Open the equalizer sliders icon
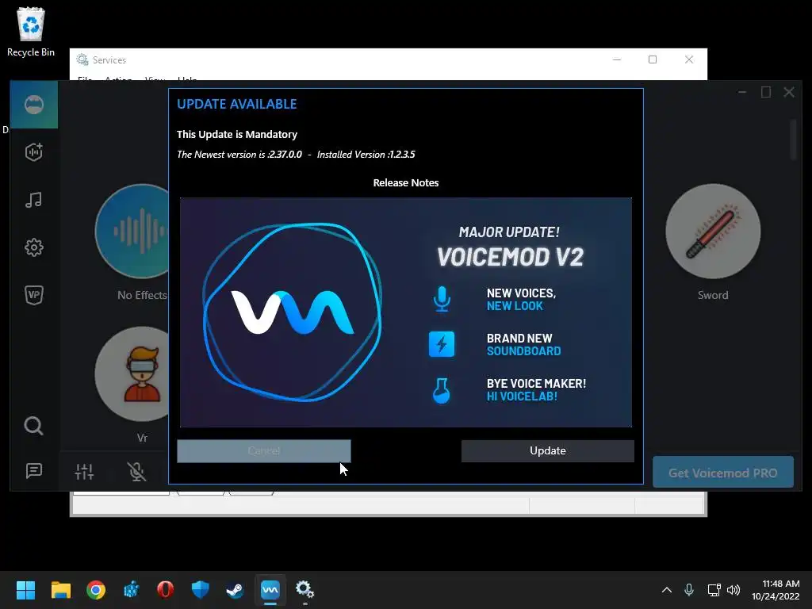Viewport: 812px width, 609px height. (84, 471)
